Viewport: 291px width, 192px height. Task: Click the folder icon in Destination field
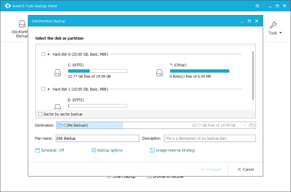pos(60,125)
